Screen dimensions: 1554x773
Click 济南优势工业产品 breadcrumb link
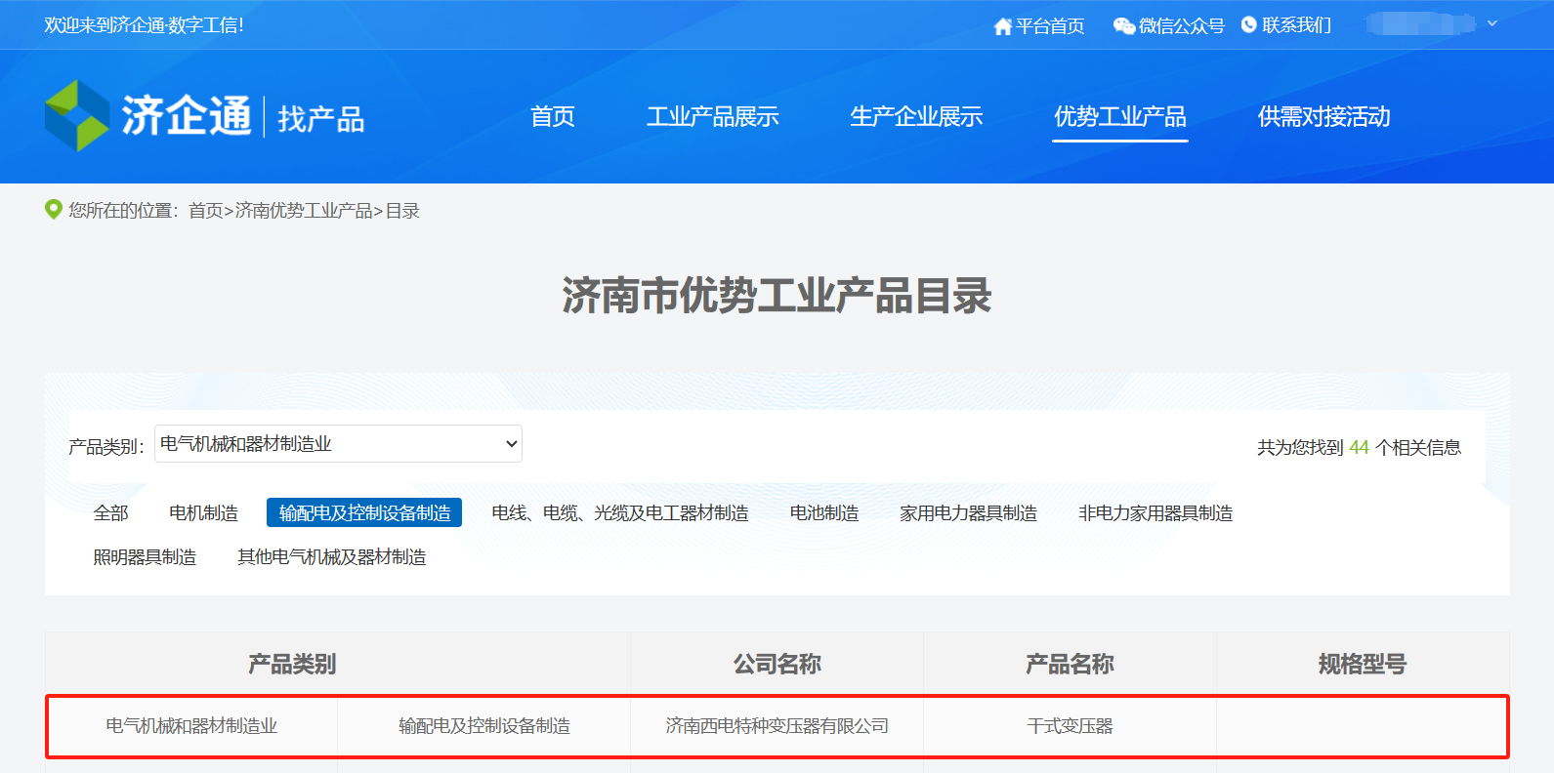click(x=304, y=211)
